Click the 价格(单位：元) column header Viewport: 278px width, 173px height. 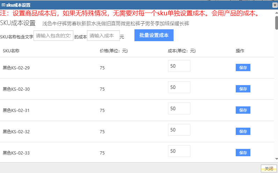click(x=114, y=51)
